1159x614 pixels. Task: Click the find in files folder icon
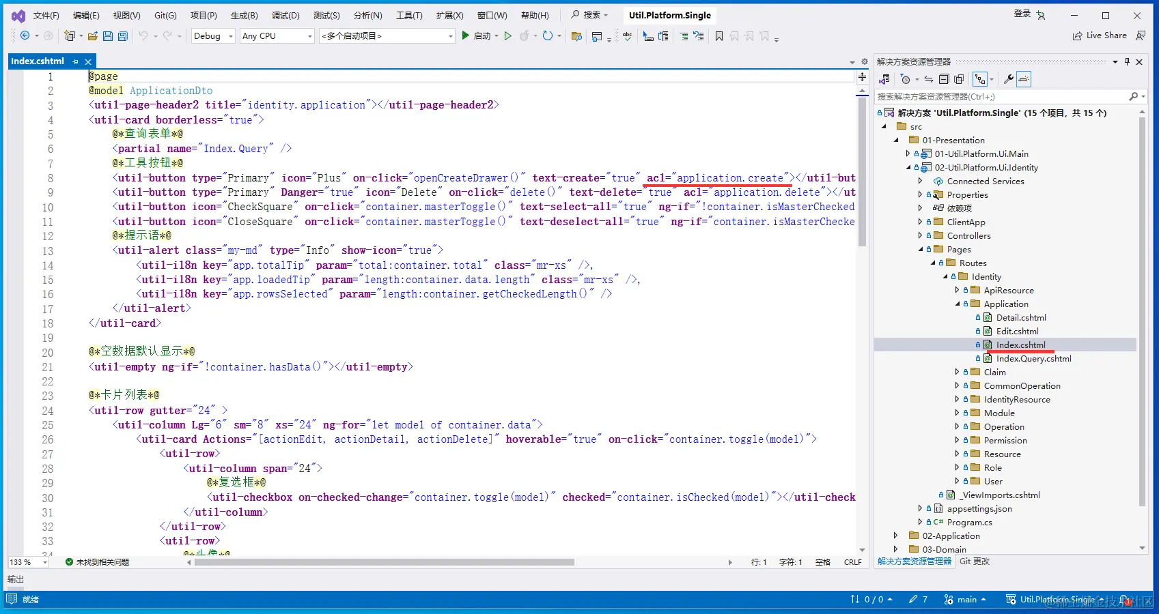tap(576, 35)
